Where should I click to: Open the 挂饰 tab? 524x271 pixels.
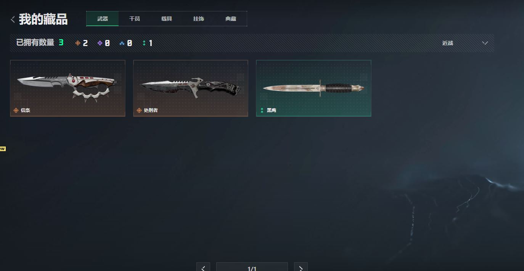(x=199, y=19)
